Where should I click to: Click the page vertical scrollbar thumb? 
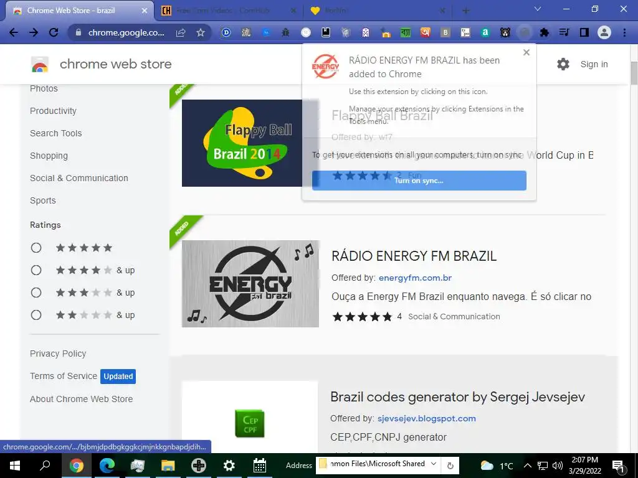(634, 73)
